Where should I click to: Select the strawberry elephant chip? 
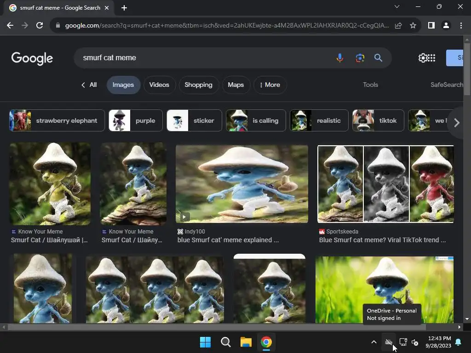click(57, 120)
